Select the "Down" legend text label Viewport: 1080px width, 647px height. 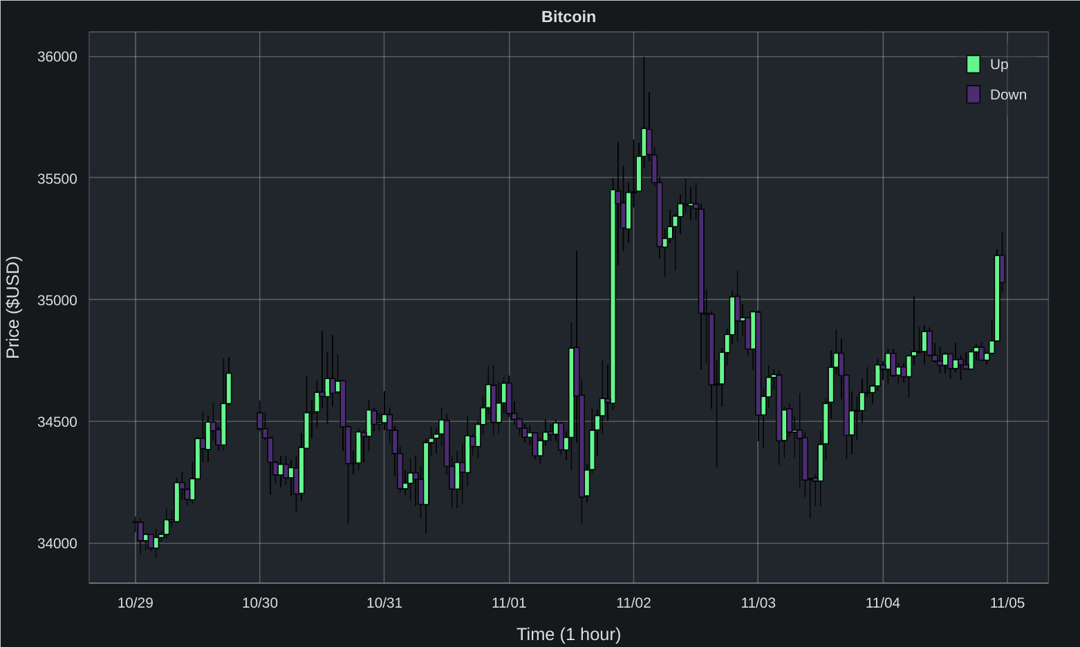[1007, 95]
